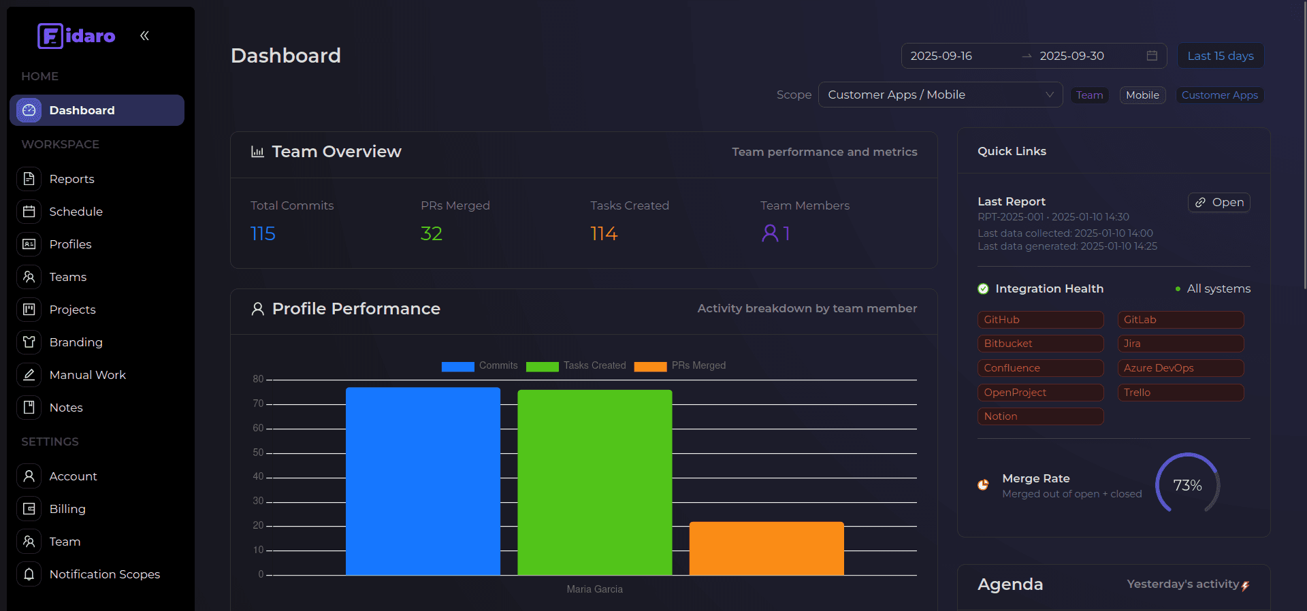Open the date range calendar picker

[x=1152, y=56]
